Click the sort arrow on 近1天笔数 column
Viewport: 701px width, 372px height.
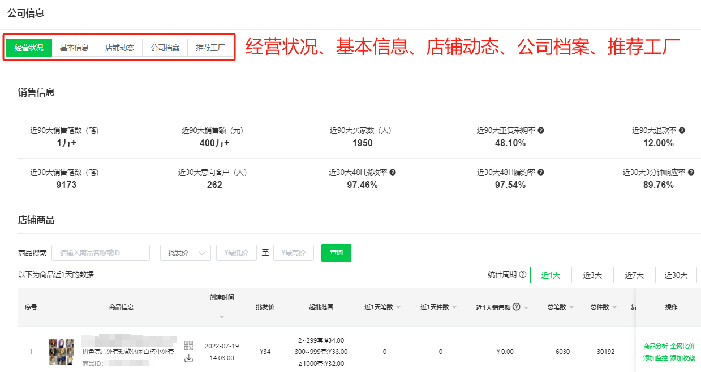coord(398,306)
